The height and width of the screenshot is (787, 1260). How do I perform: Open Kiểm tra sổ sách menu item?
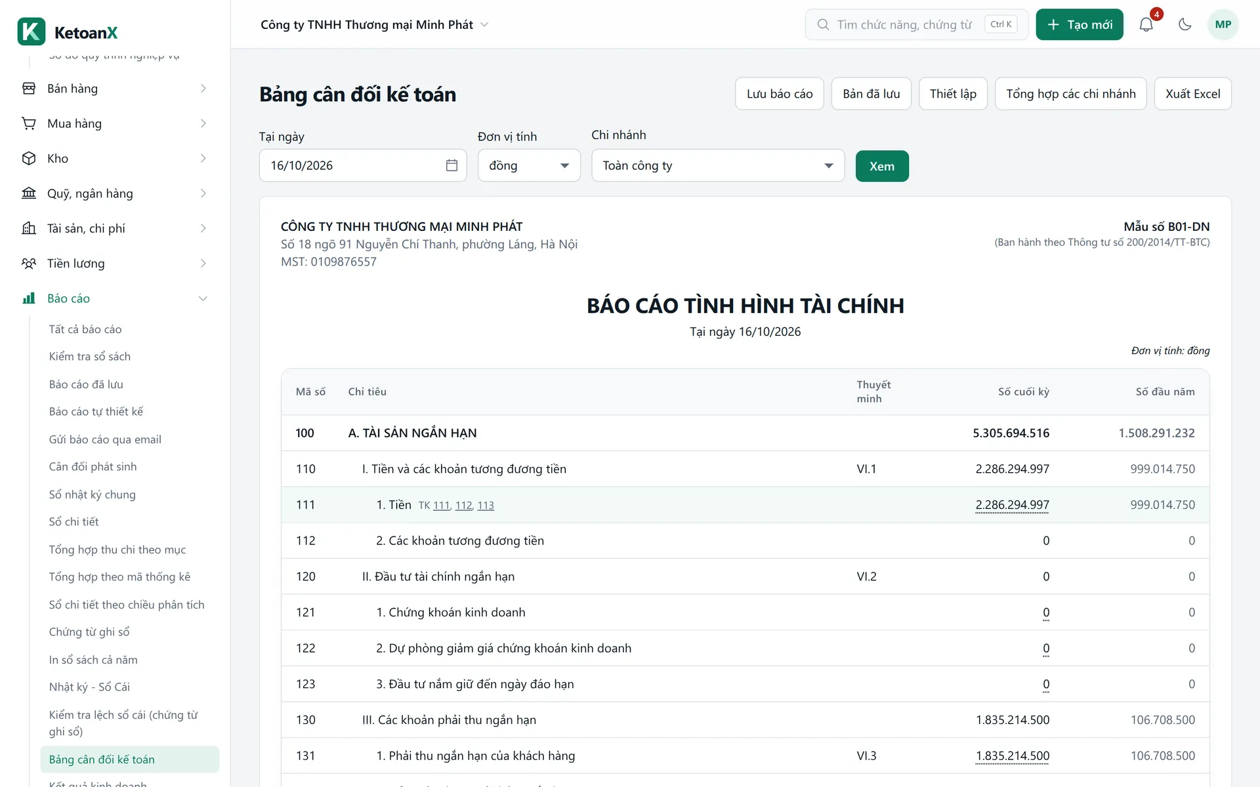pos(90,357)
